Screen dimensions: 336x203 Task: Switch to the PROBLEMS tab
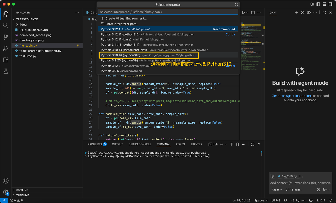tap(95, 144)
